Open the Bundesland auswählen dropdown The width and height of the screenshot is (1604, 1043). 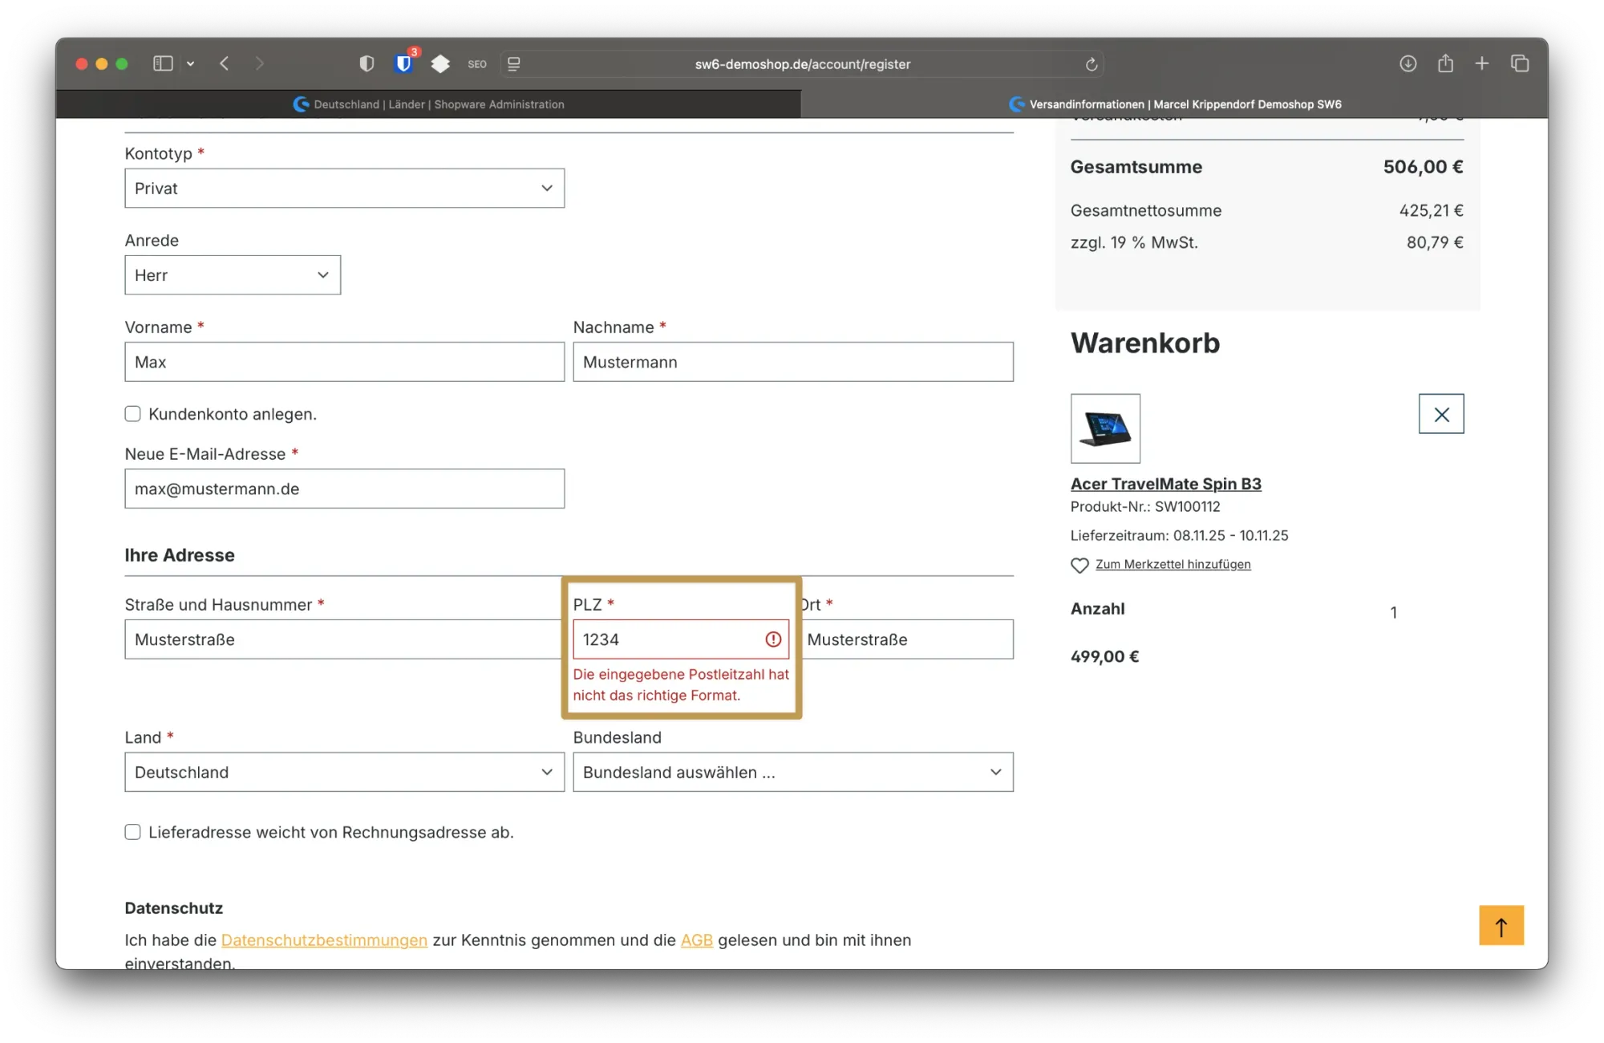point(792,772)
